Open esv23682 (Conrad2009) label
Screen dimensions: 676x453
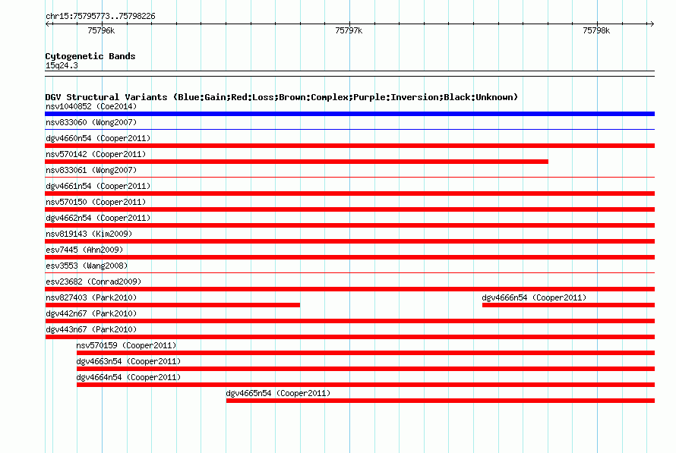tap(93, 282)
